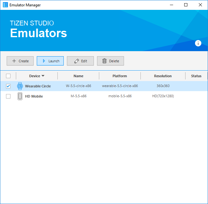Select the W-5.5-circle-x86 name cell
The width and height of the screenshot is (208, 204).
[78, 86]
